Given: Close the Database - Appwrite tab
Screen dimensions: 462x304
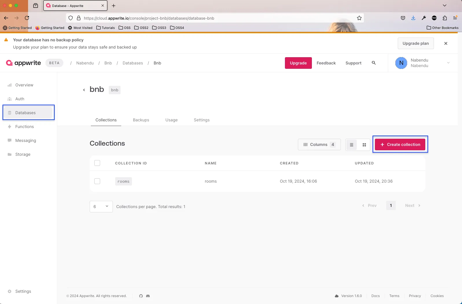Looking at the screenshot, I should tap(102, 5).
